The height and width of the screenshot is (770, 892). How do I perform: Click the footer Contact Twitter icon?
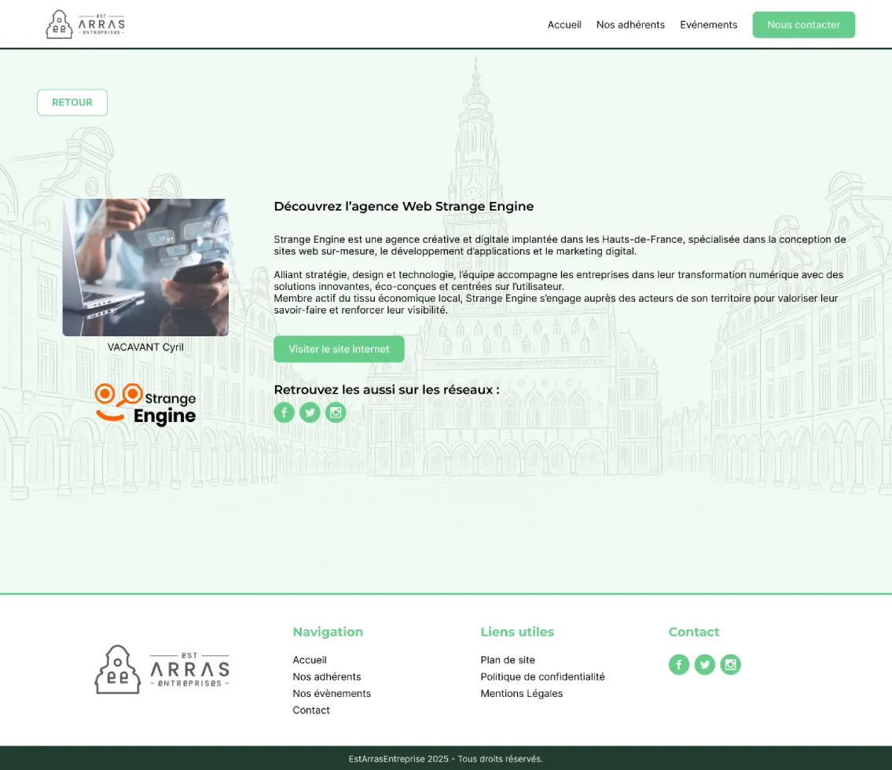pos(705,664)
